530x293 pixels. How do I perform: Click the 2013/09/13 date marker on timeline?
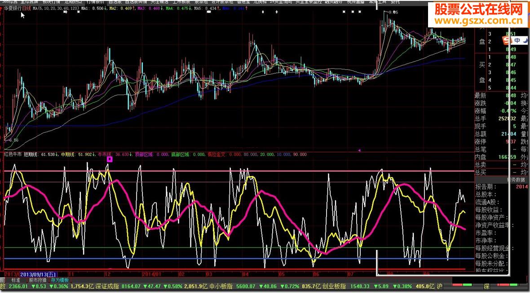point(38,274)
